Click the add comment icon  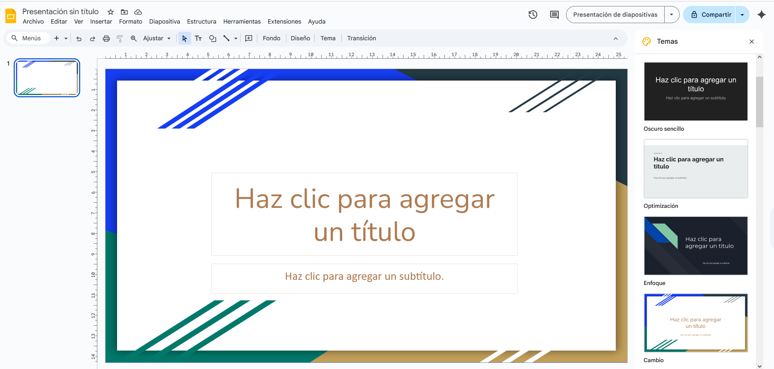(x=249, y=39)
